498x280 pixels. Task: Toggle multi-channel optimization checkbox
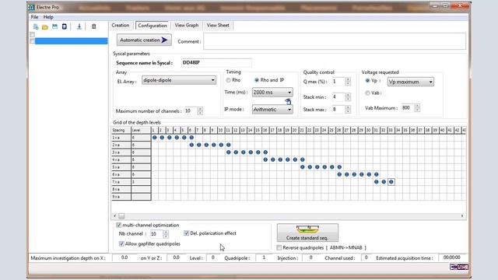(118, 225)
